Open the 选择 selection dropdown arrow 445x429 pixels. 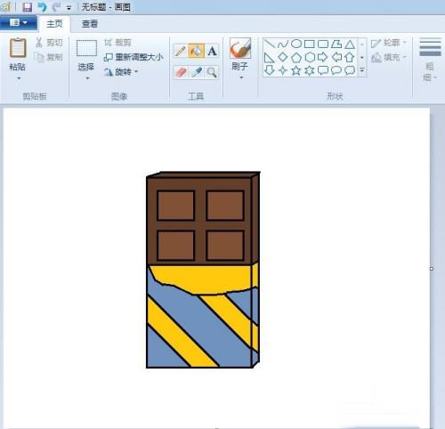[87, 78]
